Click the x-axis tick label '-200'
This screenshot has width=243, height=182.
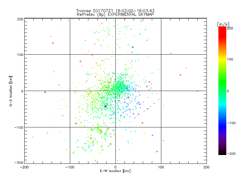tap(24, 167)
